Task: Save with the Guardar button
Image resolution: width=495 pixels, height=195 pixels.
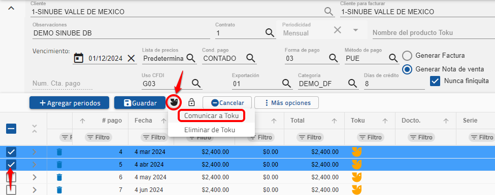Action: tap(140, 103)
